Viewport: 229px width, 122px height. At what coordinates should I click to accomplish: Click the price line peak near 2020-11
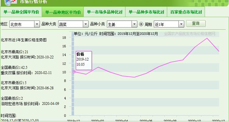point(207,38)
